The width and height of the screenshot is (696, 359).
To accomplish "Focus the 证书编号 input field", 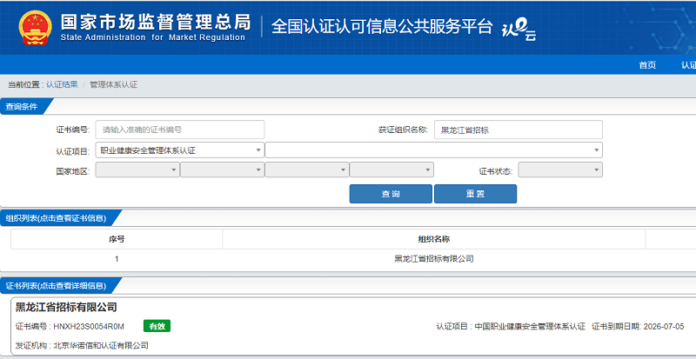I will point(179,130).
